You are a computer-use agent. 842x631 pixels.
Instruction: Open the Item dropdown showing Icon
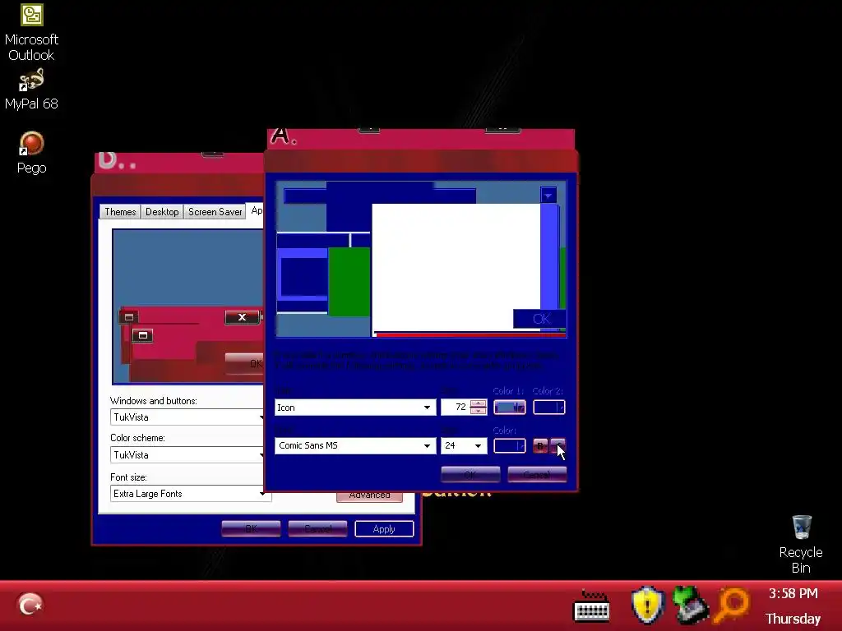(x=355, y=408)
